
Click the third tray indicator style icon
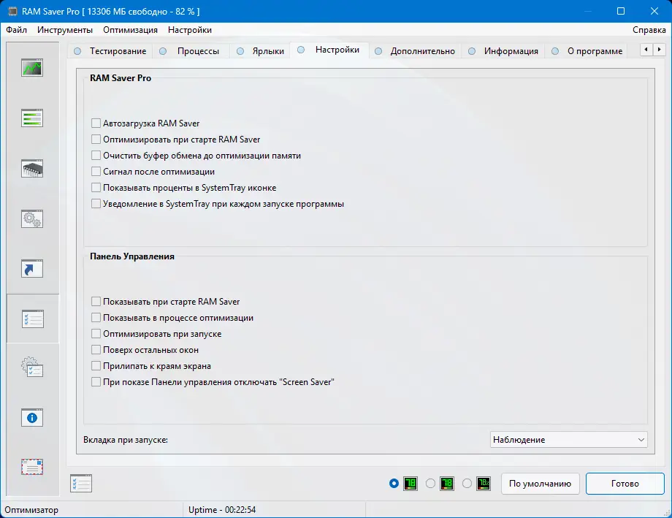484,483
